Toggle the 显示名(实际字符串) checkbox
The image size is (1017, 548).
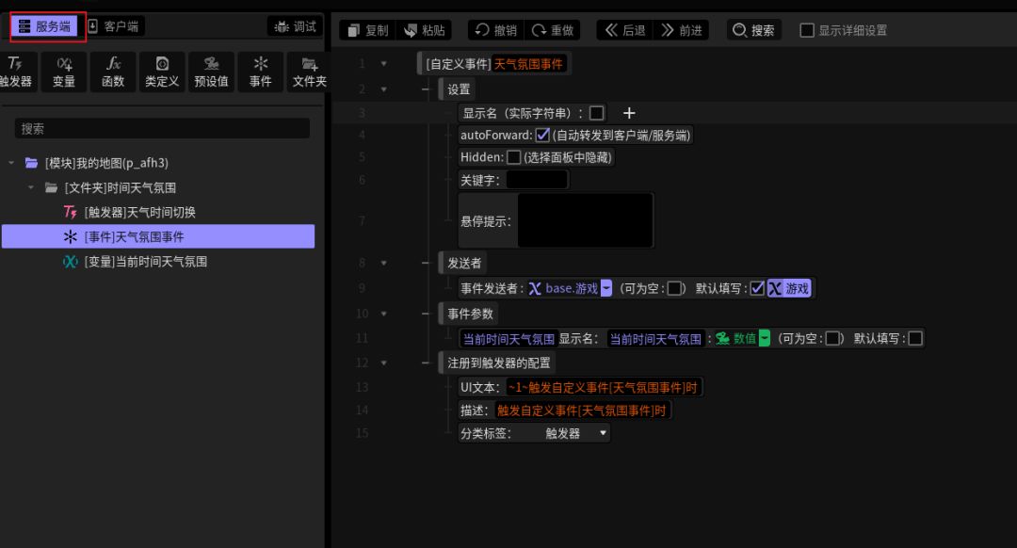[597, 113]
